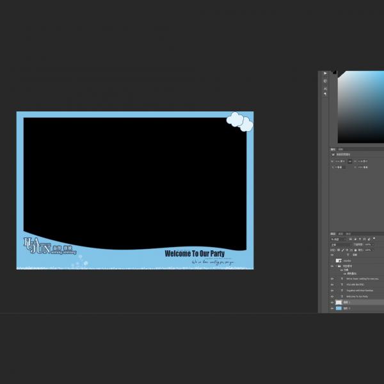Switch to the Paths tab in Layers panel

348,234
